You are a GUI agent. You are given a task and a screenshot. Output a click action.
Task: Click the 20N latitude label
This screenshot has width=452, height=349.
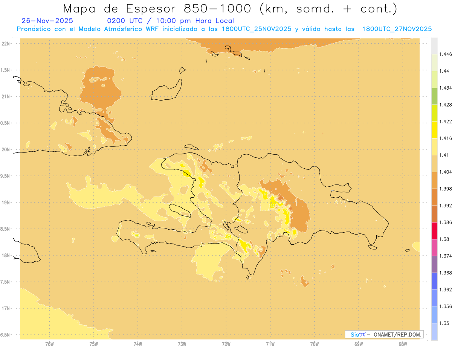6,149
